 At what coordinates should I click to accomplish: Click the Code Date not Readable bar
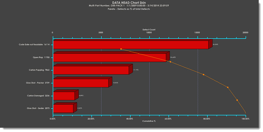click(131, 45)
